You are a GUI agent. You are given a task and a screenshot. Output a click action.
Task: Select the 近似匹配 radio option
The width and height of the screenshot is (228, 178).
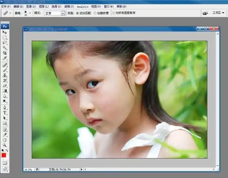pyautogui.click(x=78, y=13)
